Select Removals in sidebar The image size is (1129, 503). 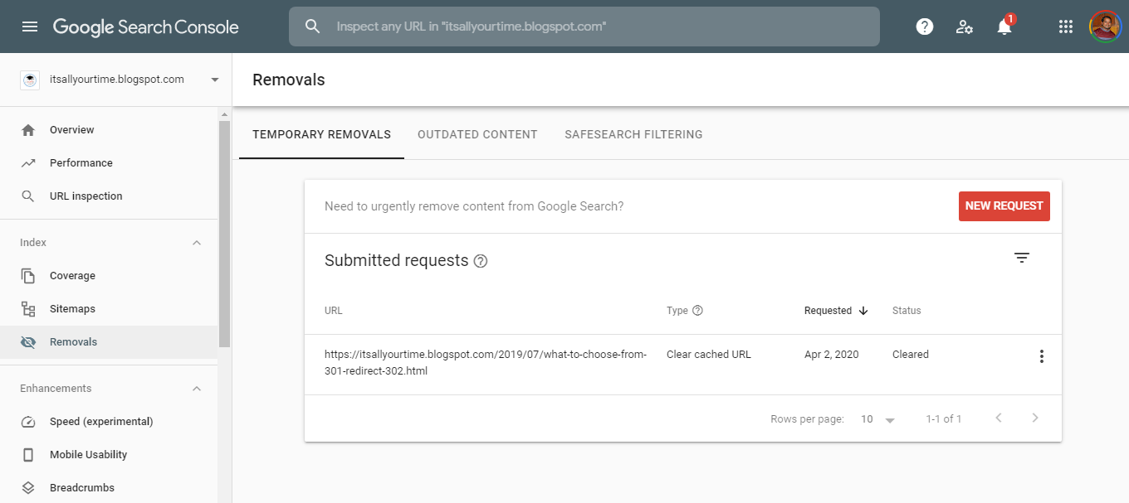(x=109, y=342)
